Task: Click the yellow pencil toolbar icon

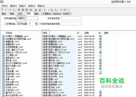Action: (x=45, y=10)
